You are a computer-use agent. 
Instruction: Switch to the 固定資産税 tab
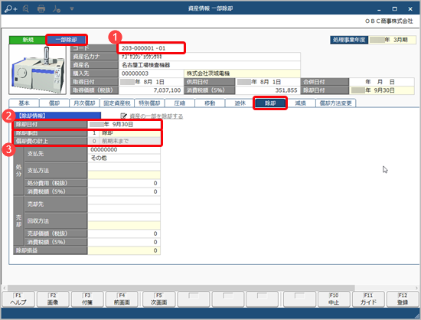tap(117, 103)
